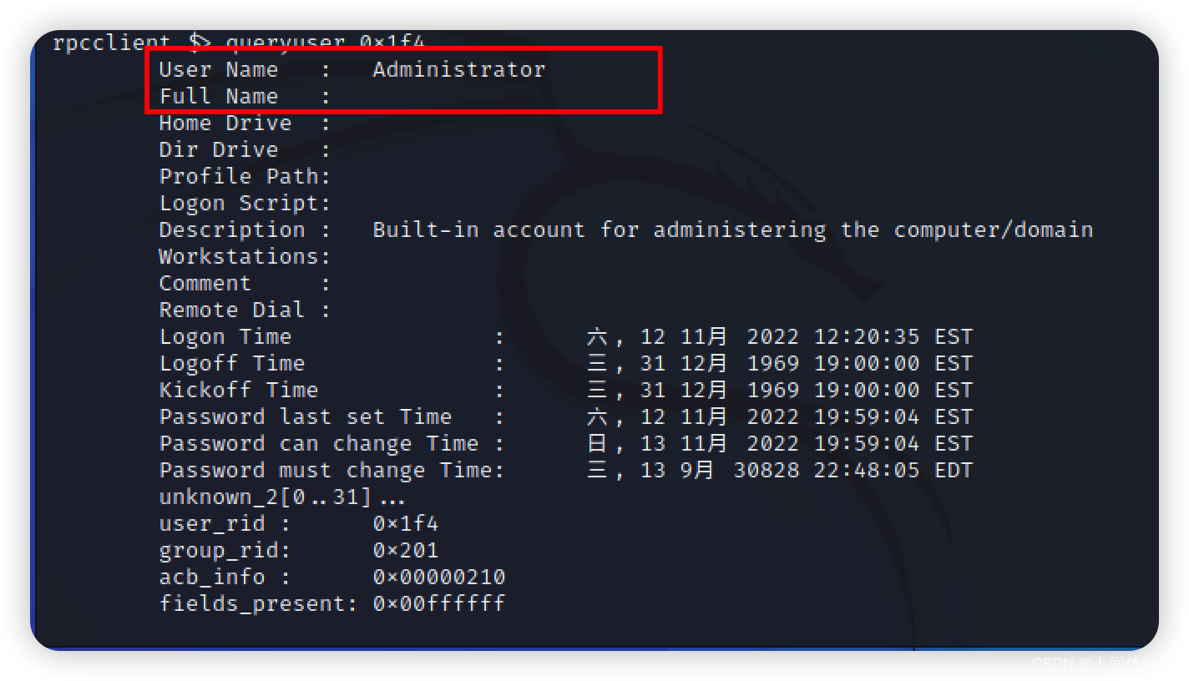The height and width of the screenshot is (681, 1189).
Task: Click the Password last set Time label
Action: (305, 416)
